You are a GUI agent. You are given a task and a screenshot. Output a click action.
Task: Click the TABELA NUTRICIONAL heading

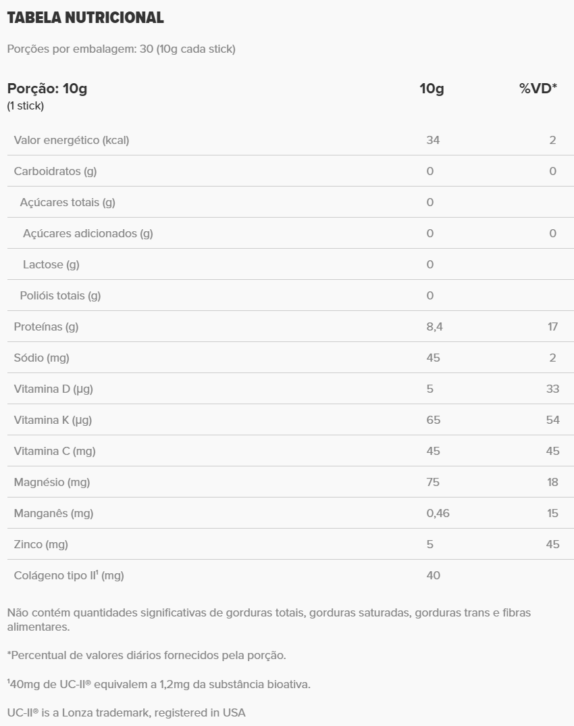click(x=85, y=18)
